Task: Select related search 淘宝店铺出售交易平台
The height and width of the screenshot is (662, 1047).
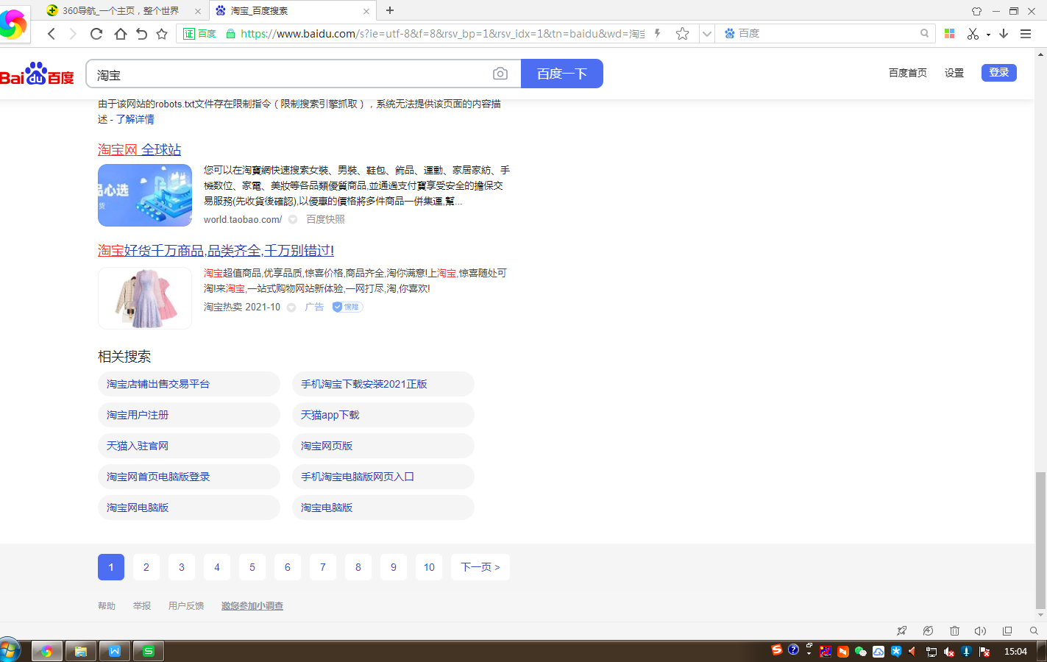Action: point(188,384)
